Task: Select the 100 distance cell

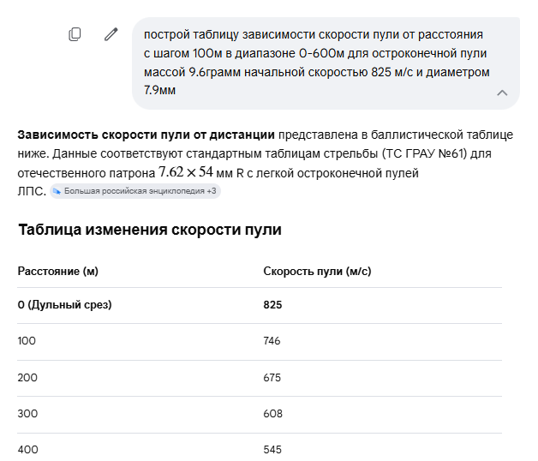Action: pyautogui.click(x=27, y=341)
